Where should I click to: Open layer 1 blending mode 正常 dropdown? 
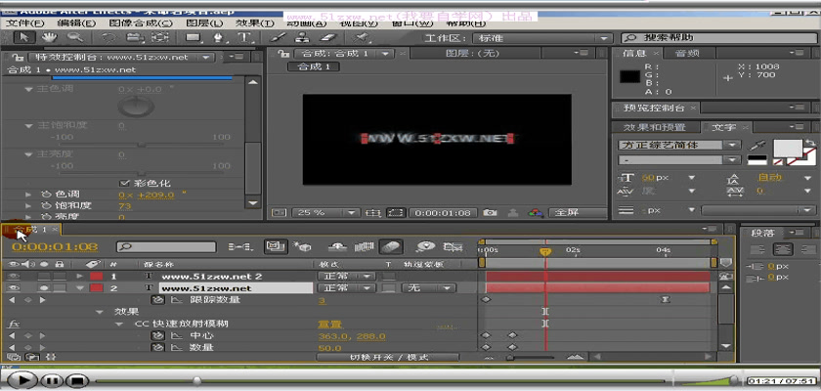346,276
